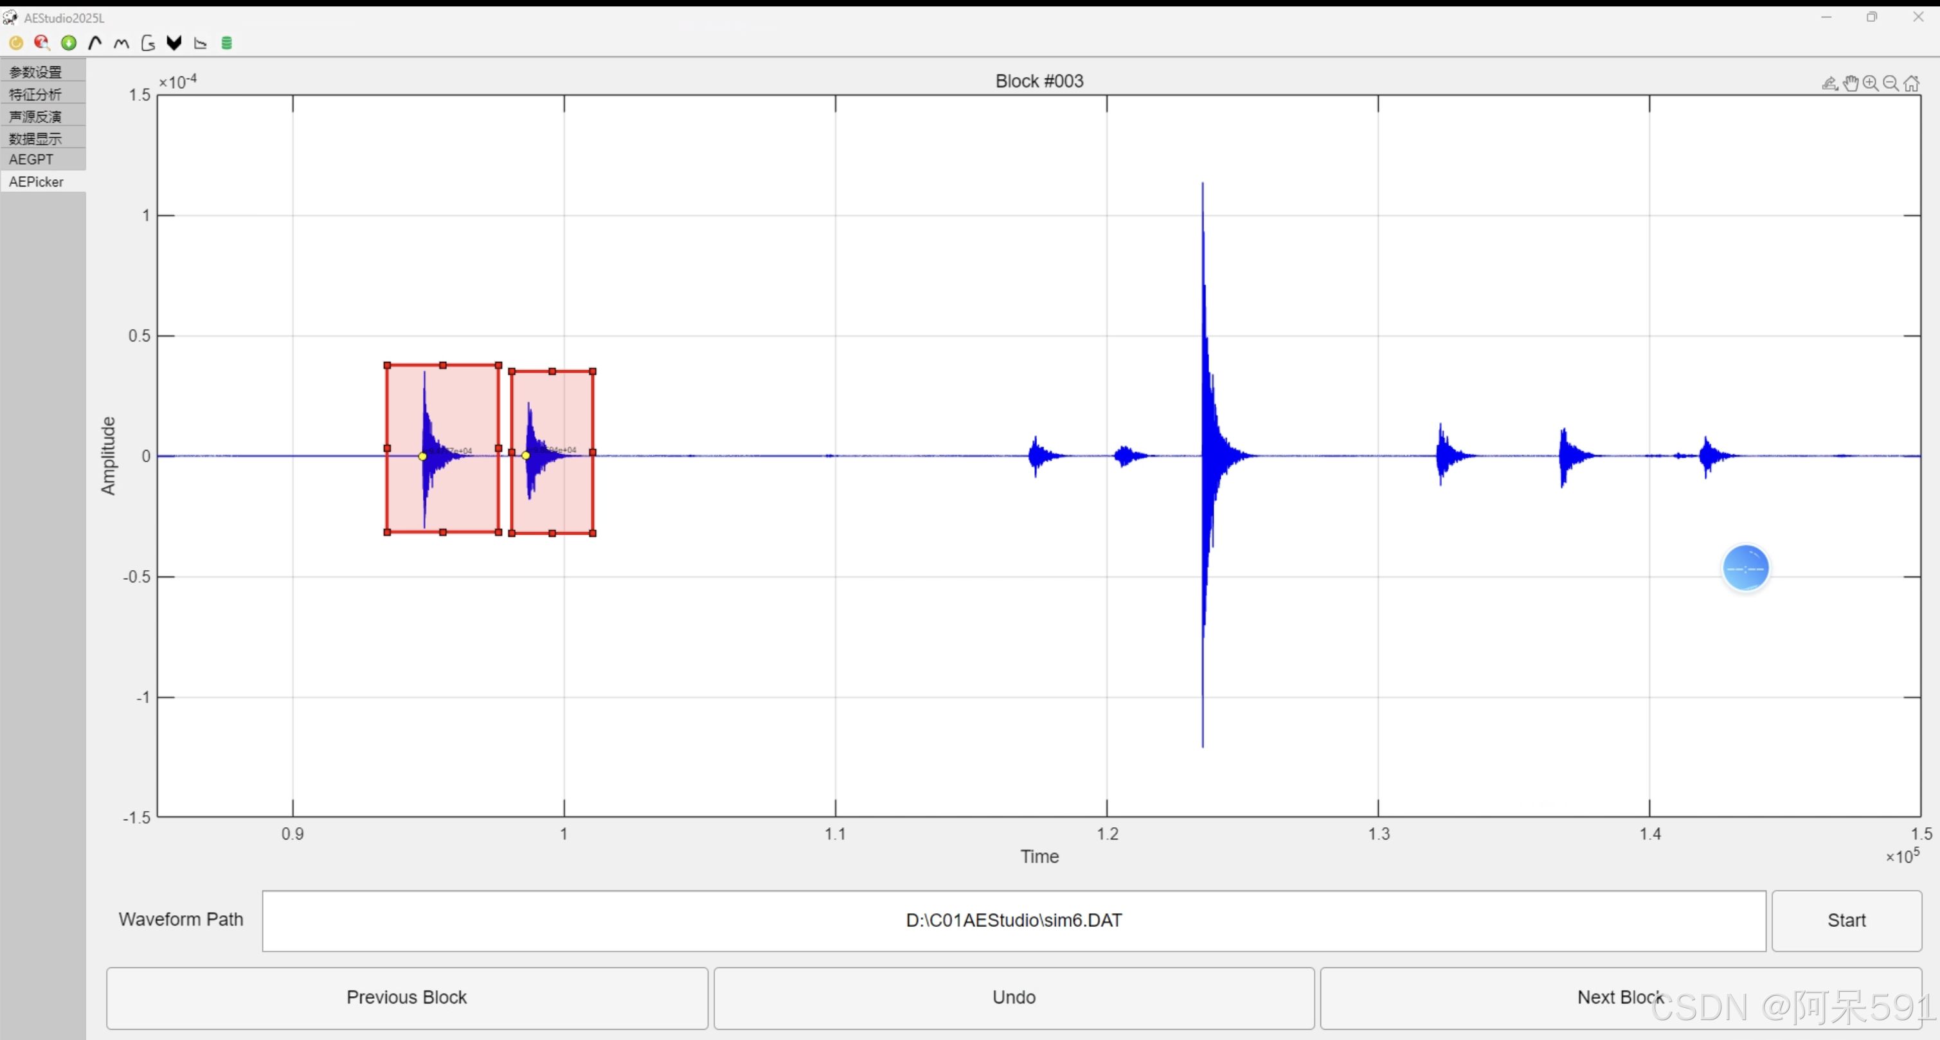Click the green database stack icon

pos(227,43)
